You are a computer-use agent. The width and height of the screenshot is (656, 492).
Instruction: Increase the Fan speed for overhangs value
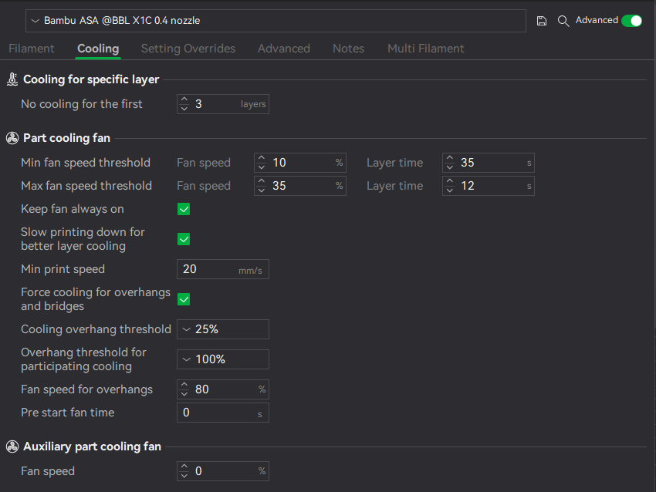tap(184, 385)
